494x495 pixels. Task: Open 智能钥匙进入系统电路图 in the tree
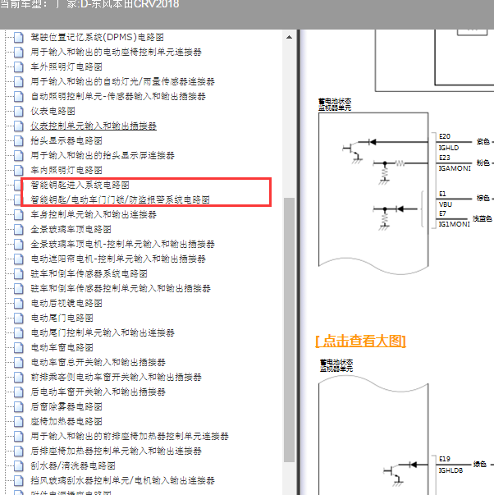[x=80, y=185]
